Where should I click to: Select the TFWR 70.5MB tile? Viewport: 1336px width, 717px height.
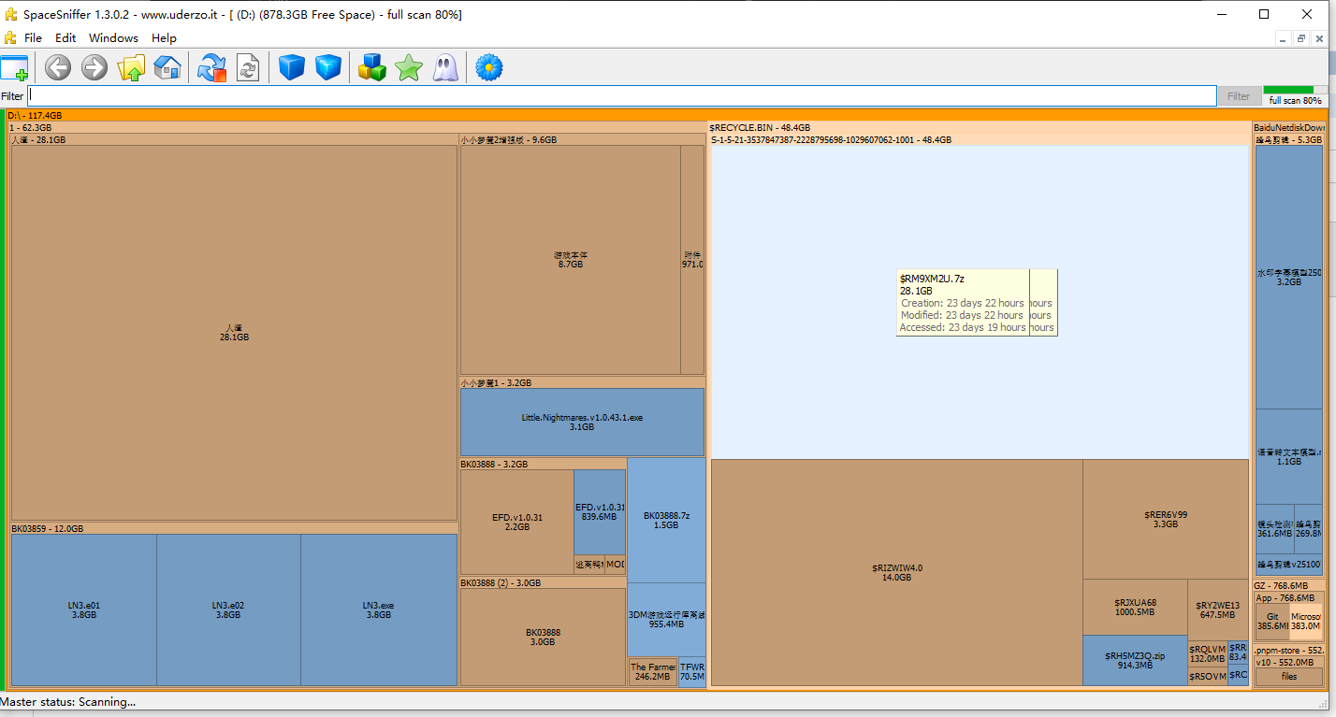tap(692, 671)
